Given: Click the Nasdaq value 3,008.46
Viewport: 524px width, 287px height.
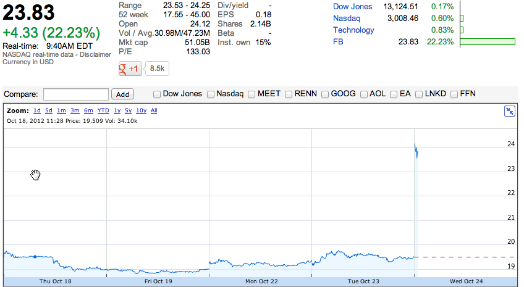Looking at the screenshot, I should [x=403, y=19].
